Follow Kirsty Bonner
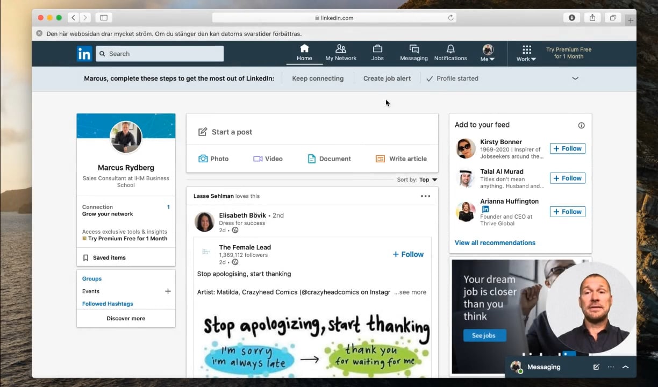 [x=567, y=148]
